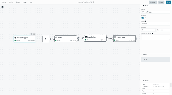
Task: Collapse the Issues section
Action: 142,55
